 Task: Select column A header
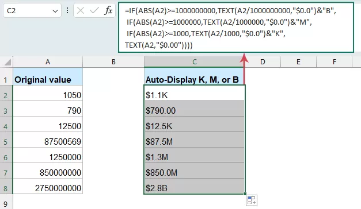[48, 62]
